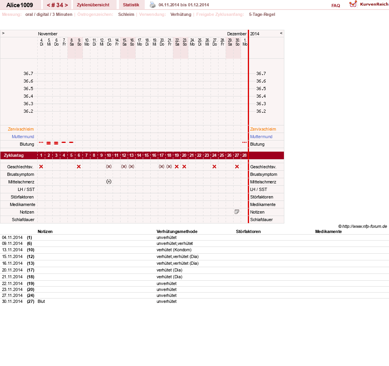Click the red X on cycle day 24

click(215, 167)
